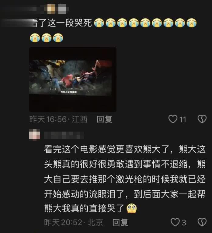Tap the comment text 看了这一段哭死
The width and height of the screenshot is (212, 233).
[x=62, y=23]
